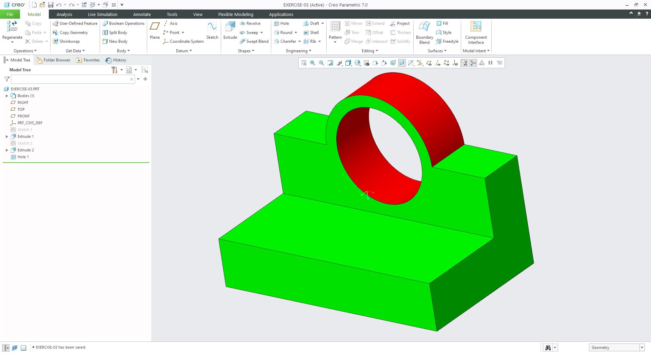The width and height of the screenshot is (651, 353).
Task: Click the Shell tool
Action: (311, 33)
